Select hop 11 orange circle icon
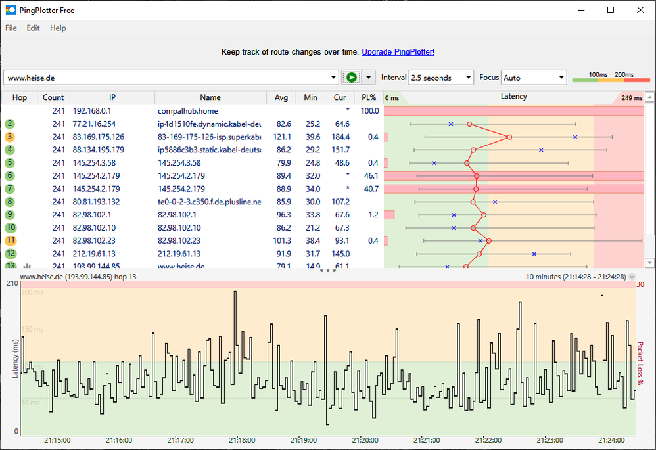This screenshot has width=656, height=450. pyautogui.click(x=11, y=240)
